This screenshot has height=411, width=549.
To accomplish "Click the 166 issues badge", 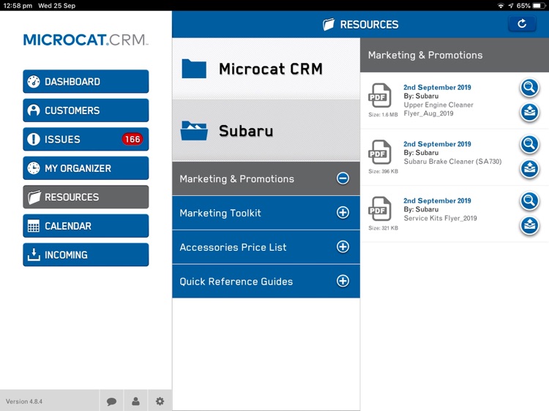I will [x=132, y=139].
